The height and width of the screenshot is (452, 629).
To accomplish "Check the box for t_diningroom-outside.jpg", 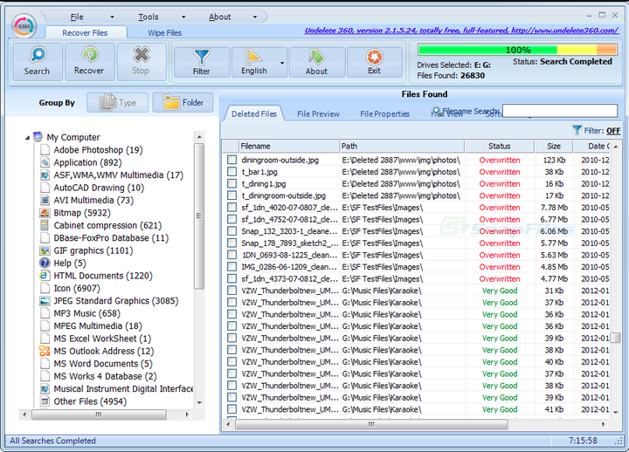I will 232,195.
